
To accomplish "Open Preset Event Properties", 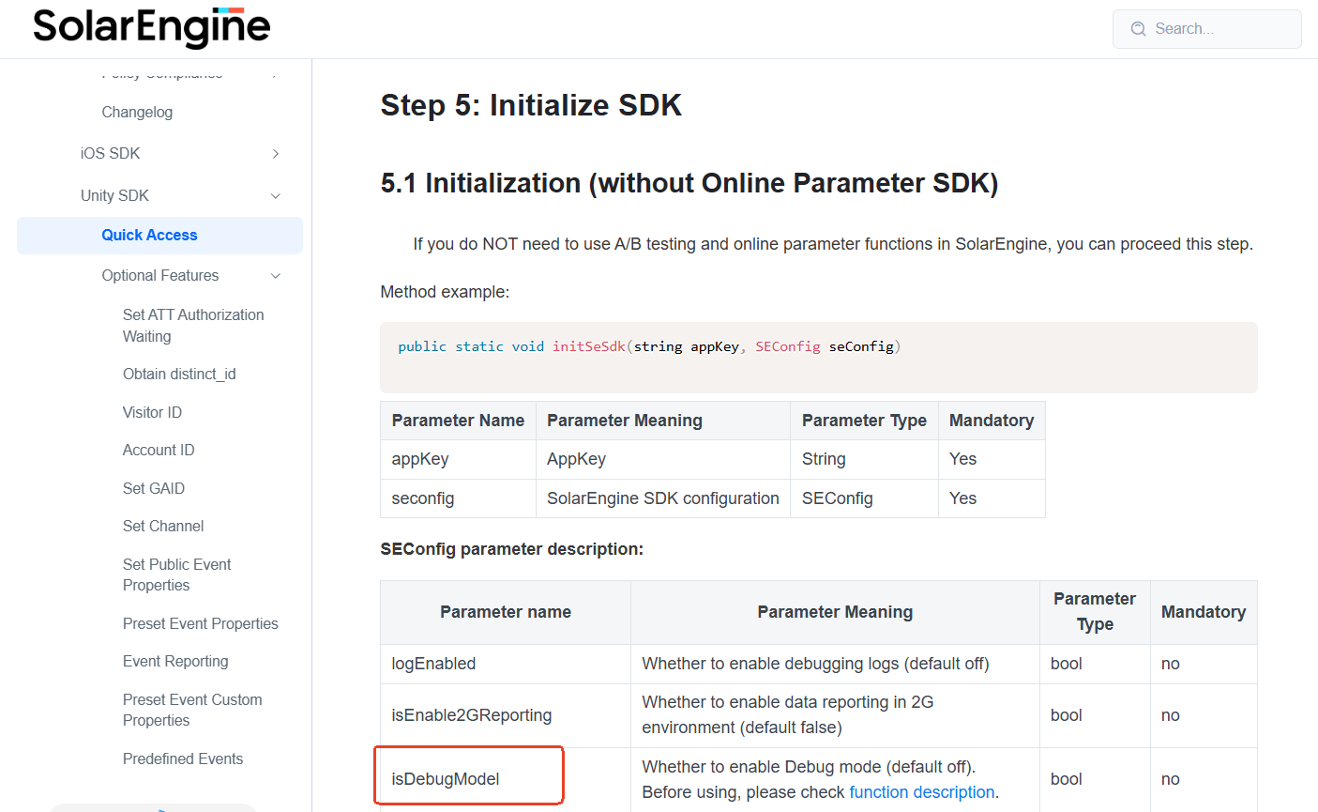I will pyautogui.click(x=201, y=624).
